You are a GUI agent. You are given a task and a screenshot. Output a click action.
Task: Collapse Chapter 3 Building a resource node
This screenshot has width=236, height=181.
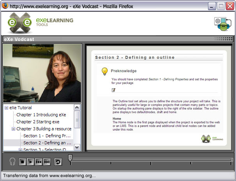tap(13, 129)
